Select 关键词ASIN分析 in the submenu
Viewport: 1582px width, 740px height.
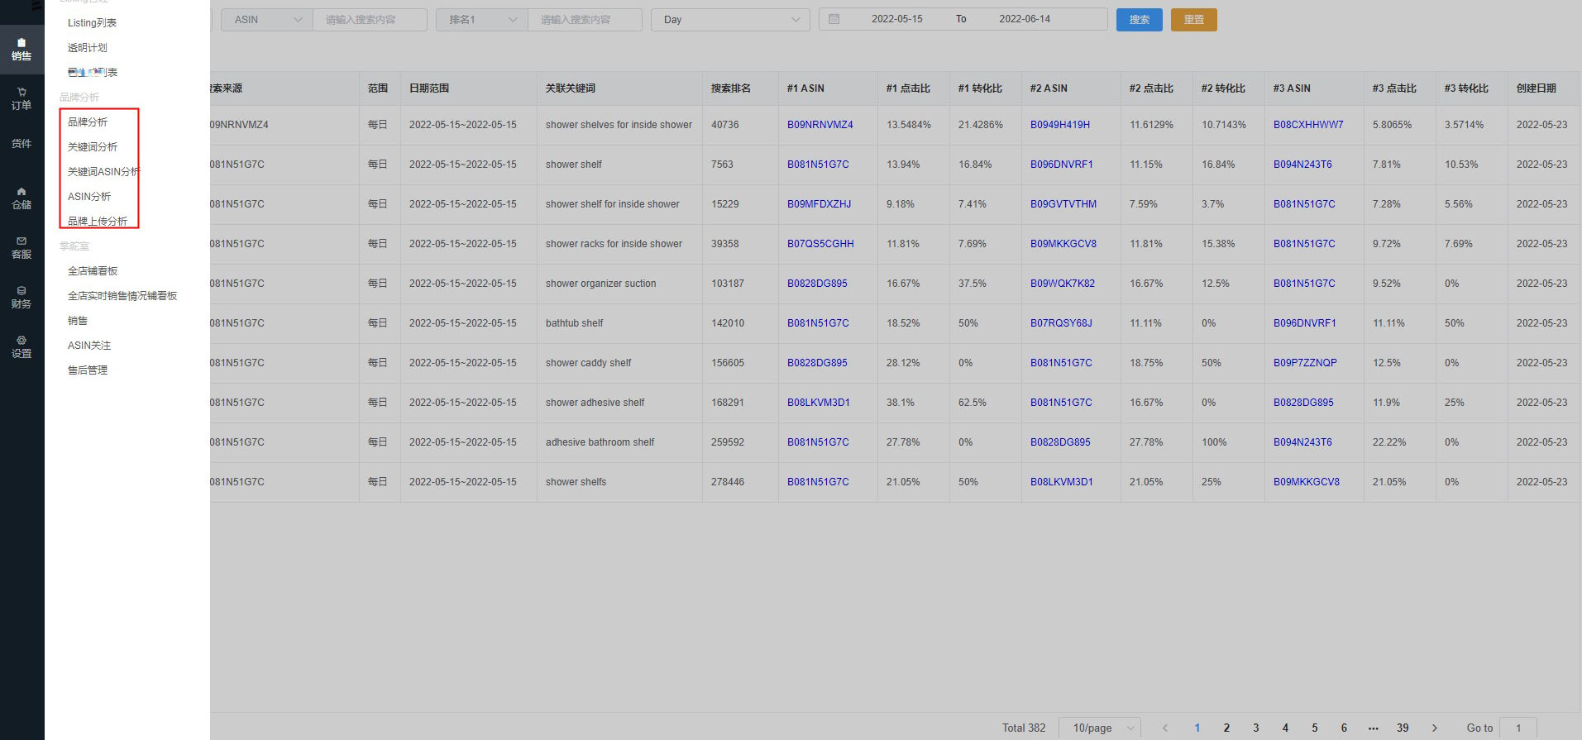tap(103, 172)
